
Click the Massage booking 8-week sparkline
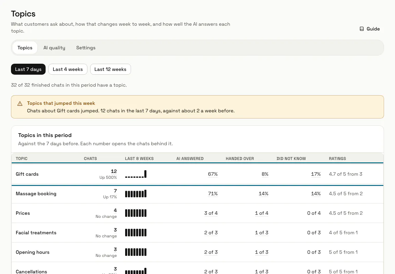[x=136, y=194]
